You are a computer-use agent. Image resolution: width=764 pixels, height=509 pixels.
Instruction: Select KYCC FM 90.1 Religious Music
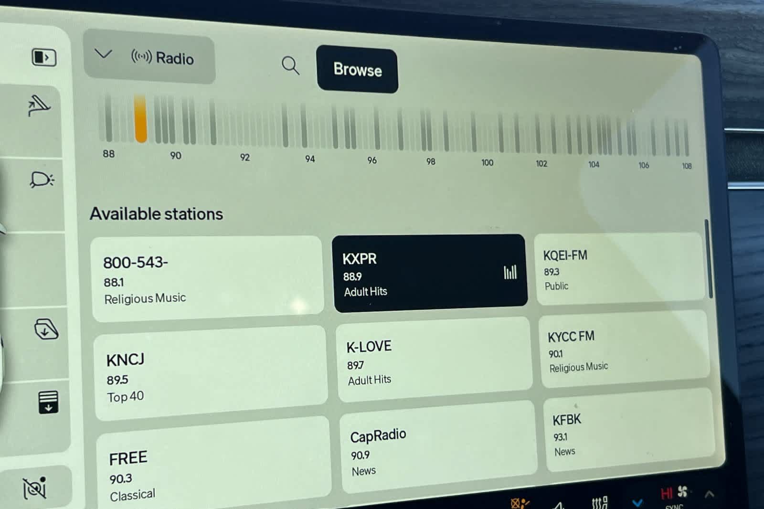pos(624,349)
